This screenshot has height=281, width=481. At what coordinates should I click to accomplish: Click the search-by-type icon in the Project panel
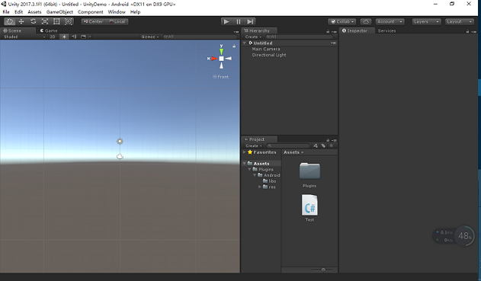point(316,146)
